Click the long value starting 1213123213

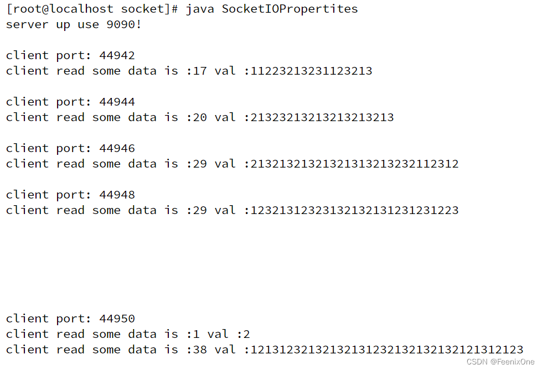pos(387,350)
